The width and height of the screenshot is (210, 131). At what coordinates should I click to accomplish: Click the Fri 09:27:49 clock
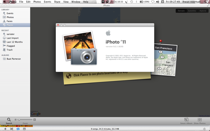click(x=173, y=2)
